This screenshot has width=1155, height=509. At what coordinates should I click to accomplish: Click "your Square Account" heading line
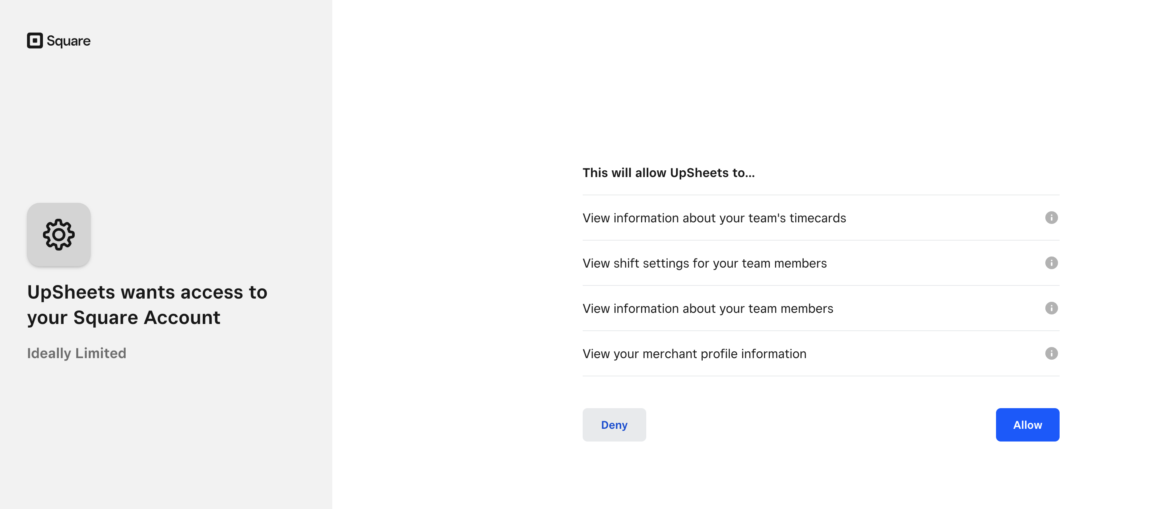coord(124,318)
